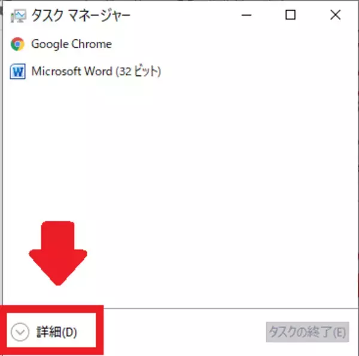Click the large red downward arrow annotation

click(x=58, y=253)
